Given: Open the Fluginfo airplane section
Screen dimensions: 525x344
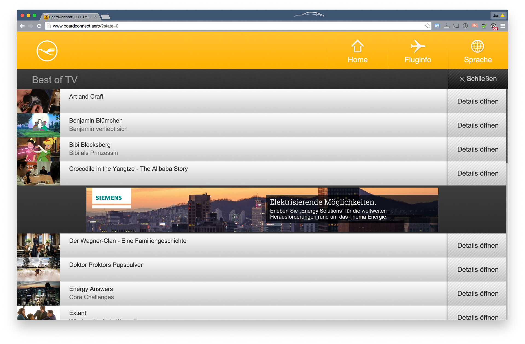Looking at the screenshot, I should point(418,51).
